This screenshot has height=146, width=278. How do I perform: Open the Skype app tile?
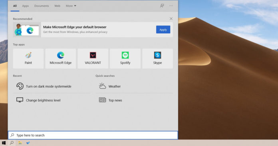157,58
